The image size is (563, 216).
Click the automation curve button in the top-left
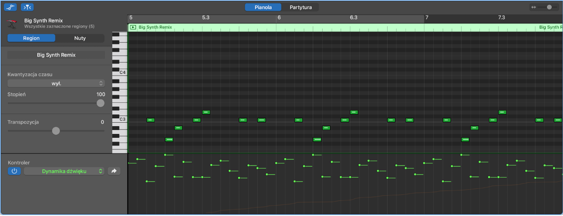pyautogui.click(x=10, y=7)
